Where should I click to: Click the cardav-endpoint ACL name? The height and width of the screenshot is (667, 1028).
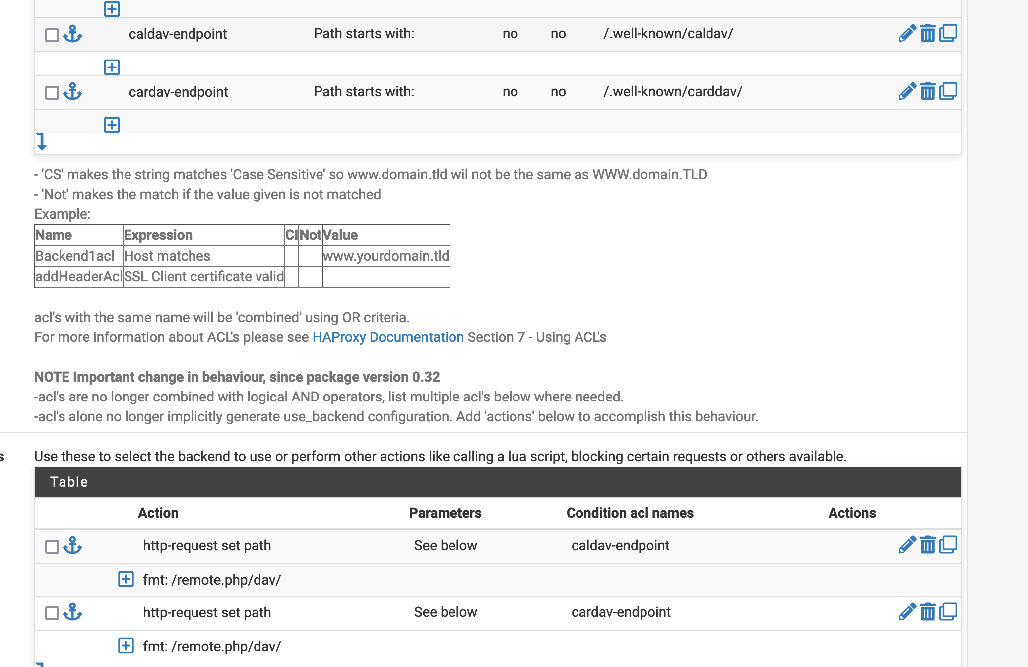(x=179, y=92)
